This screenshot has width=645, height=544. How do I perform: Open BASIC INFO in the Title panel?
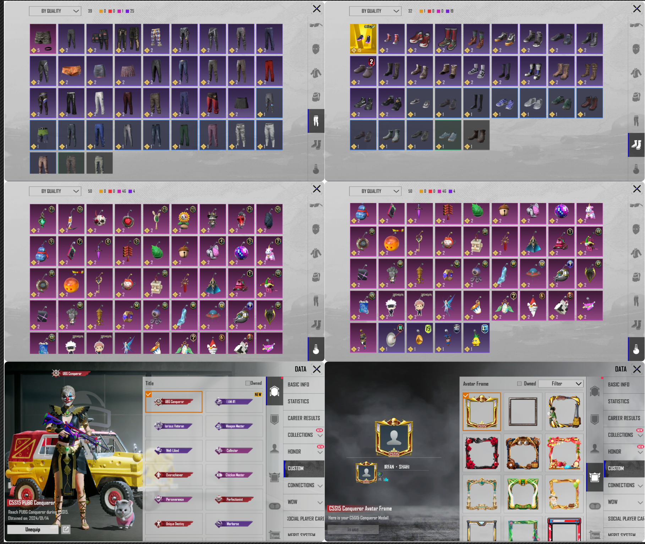click(304, 384)
